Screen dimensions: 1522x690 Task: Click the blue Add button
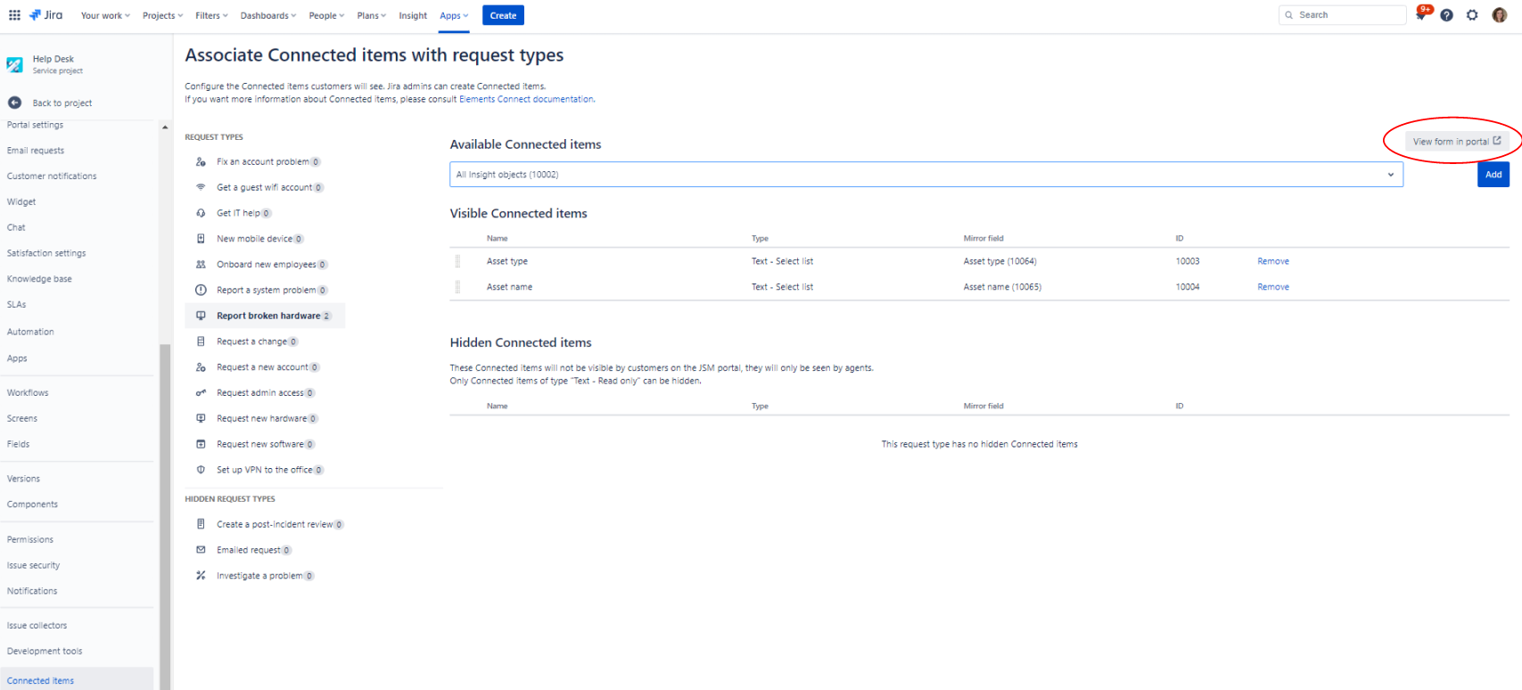1493,175
